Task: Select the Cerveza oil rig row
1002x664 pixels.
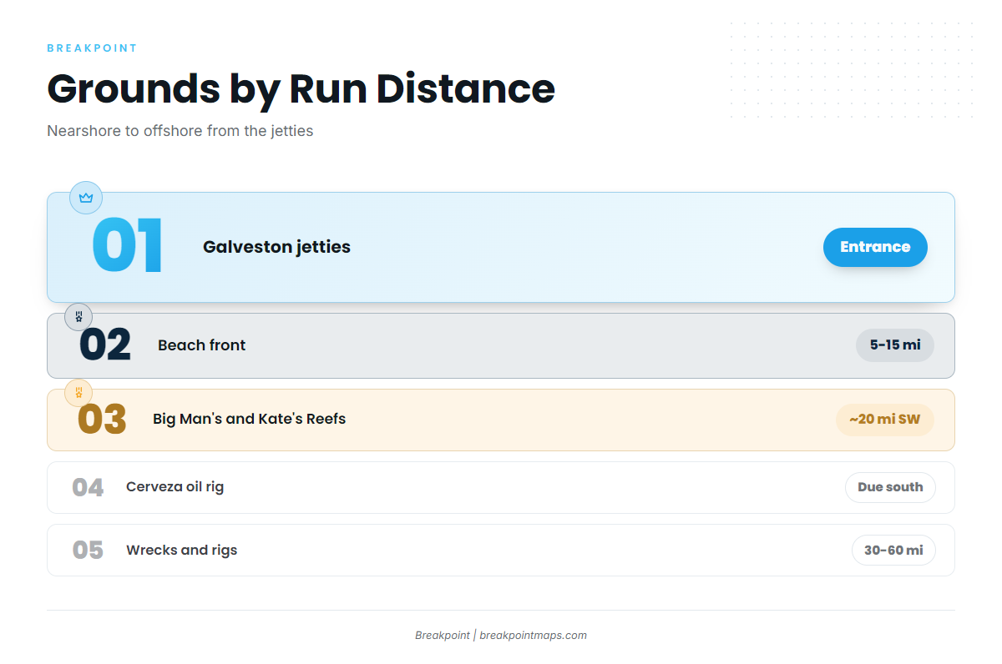Action: pyautogui.click(x=501, y=487)
